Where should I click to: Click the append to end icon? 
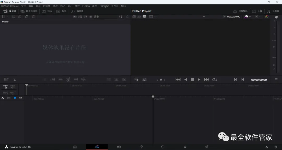(x=53, y=79)
